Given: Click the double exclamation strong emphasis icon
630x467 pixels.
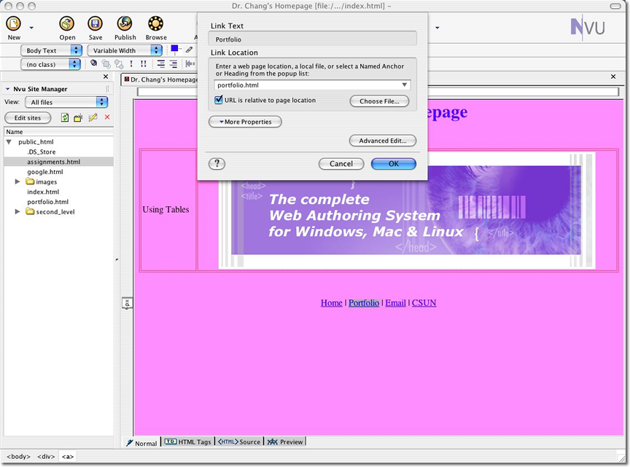Looking at the screenshot, I should [144, 64].
